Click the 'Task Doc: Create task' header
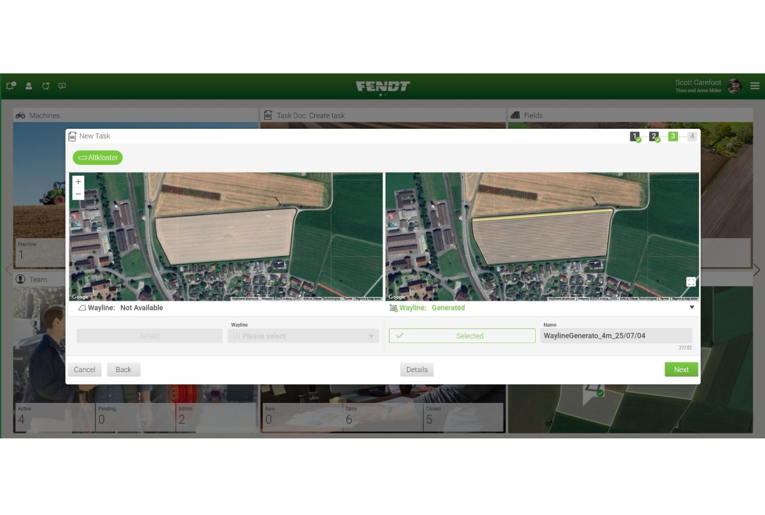This screenshot has width=765, height=515. point(310,116)
